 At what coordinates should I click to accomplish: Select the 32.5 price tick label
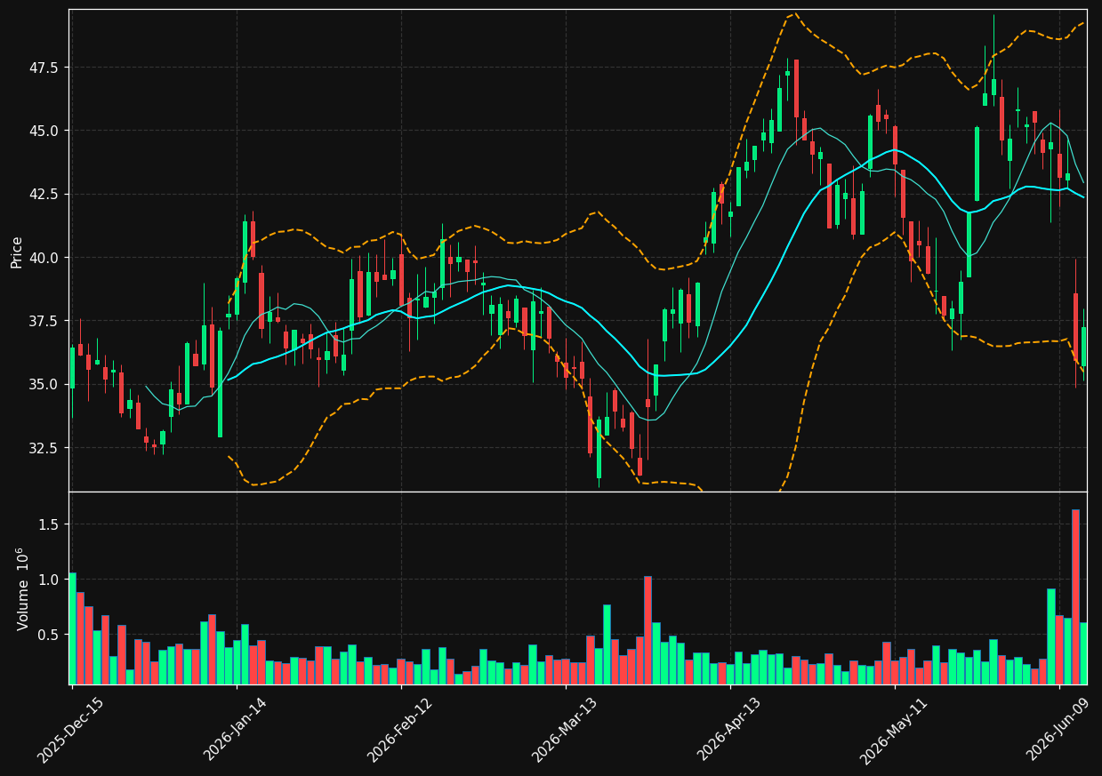pyautogui.click(x=44, y=447)
